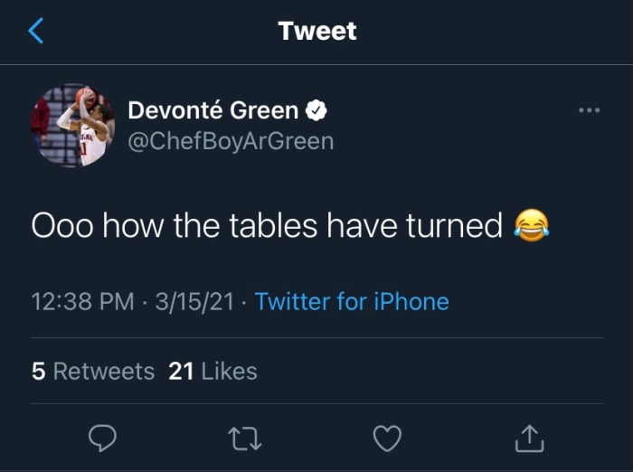Open Devonté Green's profile picture
633x472 pixels.
[72, 126]
